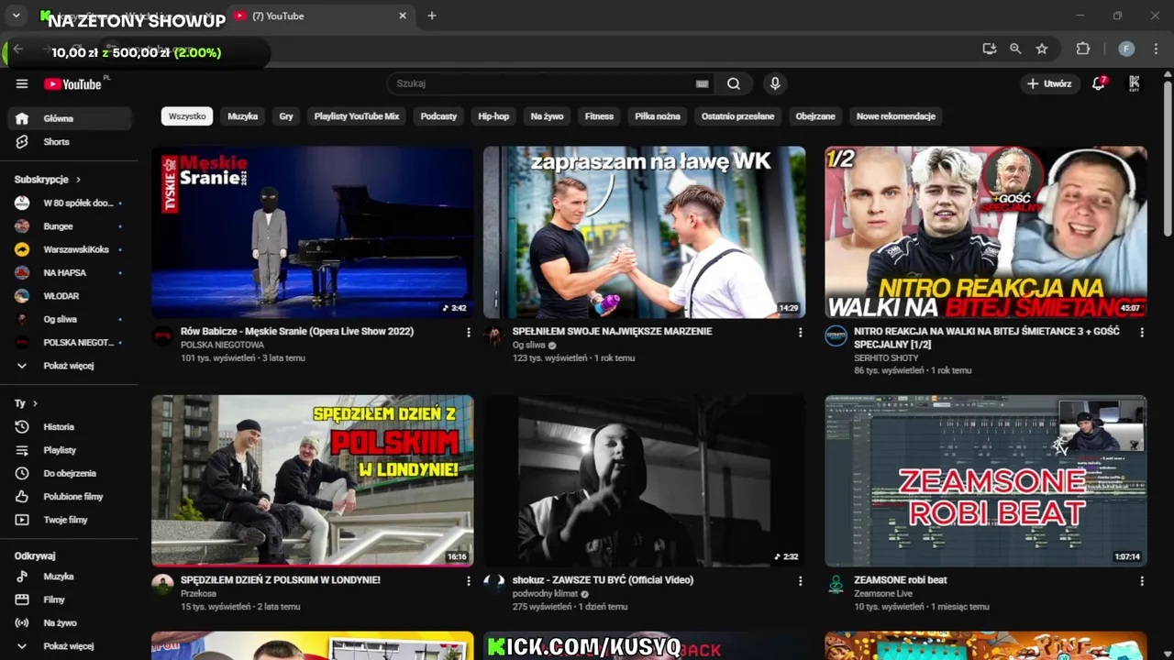Click the YouTube logo
1174x660 pixels.
pyautogui.click(x=72, y=83)
